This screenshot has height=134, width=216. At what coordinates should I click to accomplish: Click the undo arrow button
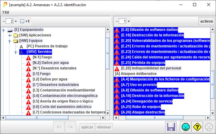(x=59, y=127)
